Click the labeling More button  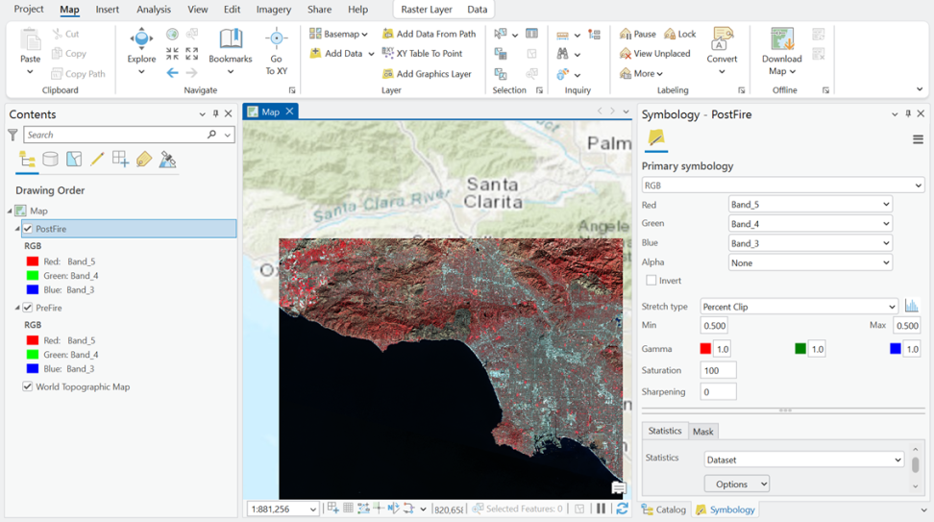(641, 73)
